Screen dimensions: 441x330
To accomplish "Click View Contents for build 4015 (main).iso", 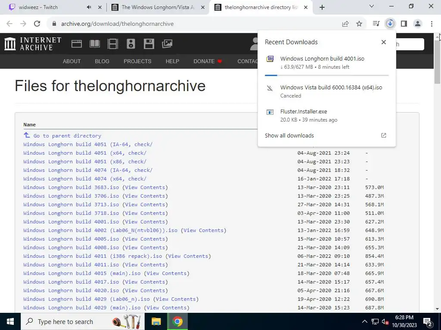I will (x=167, y=273).
